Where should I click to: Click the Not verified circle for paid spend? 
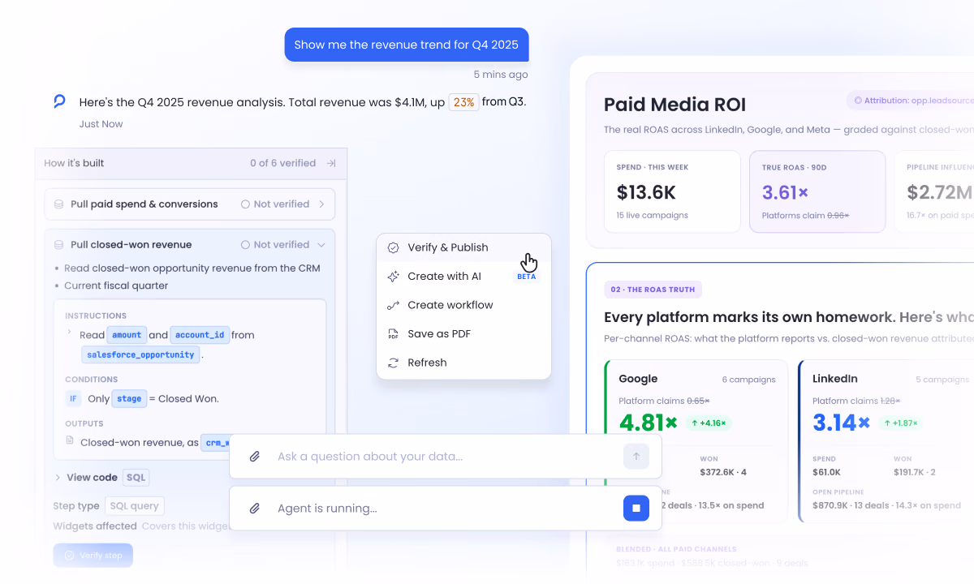(x=245, y=204)
